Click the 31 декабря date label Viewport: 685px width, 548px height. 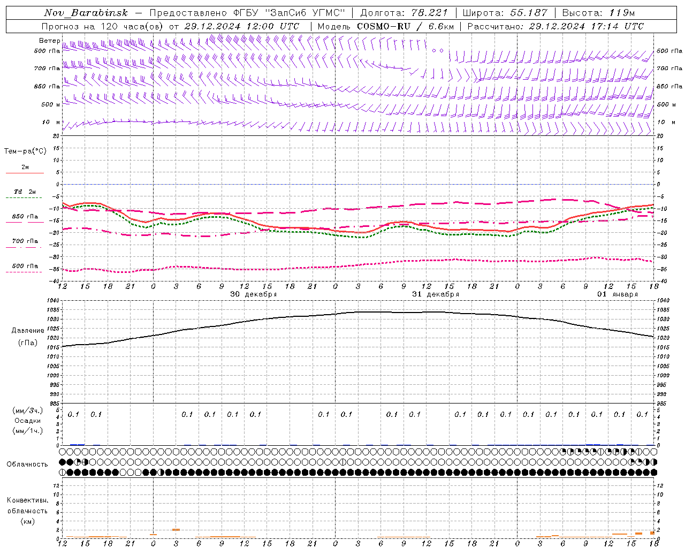click(436, 294)
